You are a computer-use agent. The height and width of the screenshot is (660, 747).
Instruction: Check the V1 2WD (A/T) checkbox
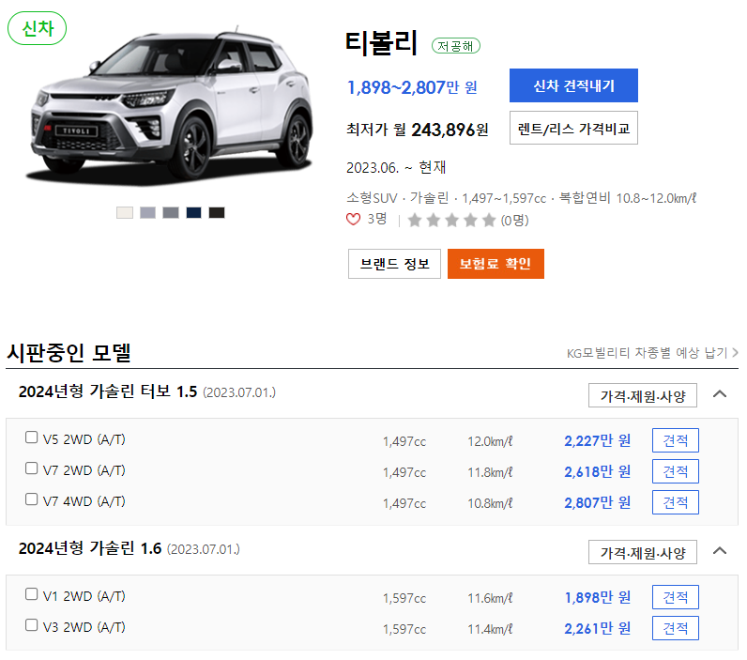click(32, 594)
